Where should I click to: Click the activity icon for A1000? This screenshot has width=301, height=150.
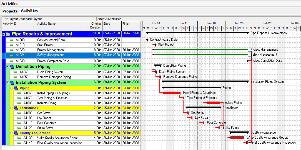coord(11,40)
